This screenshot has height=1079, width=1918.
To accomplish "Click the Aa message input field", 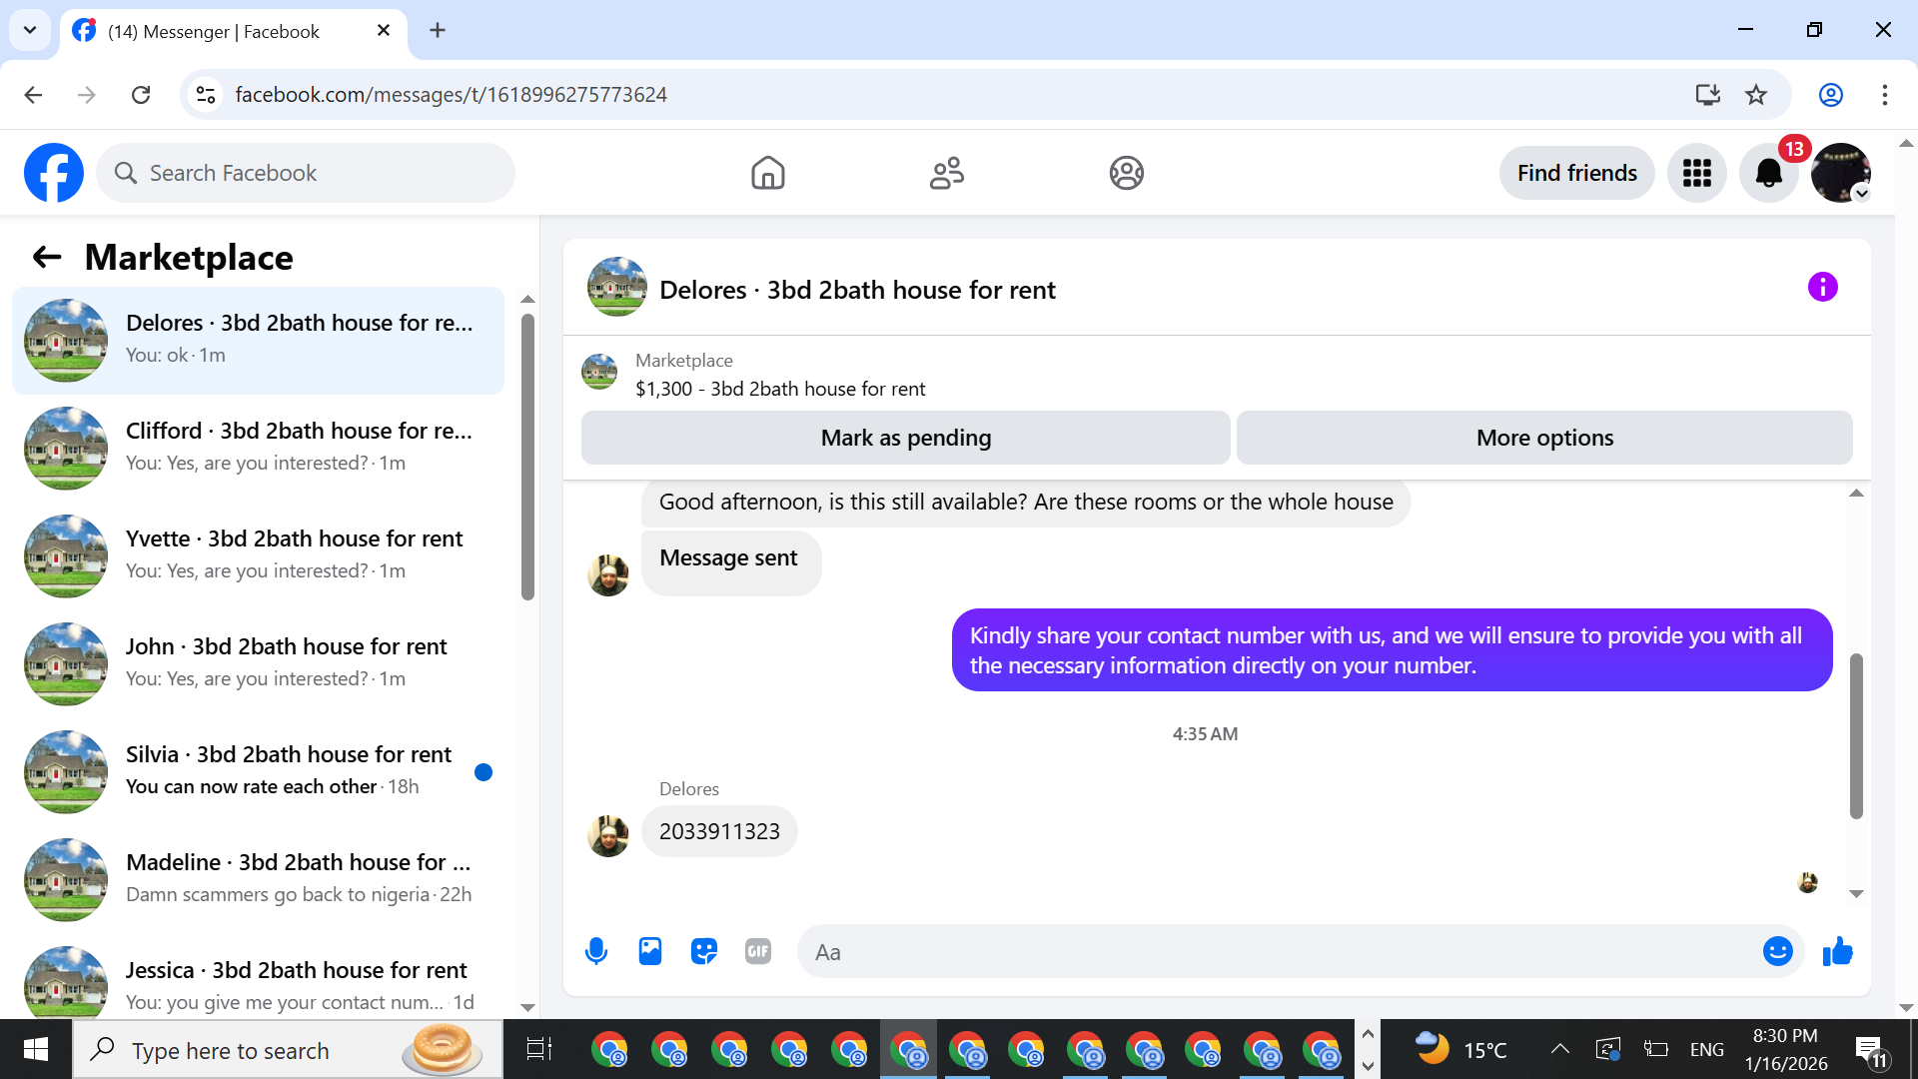I will tap(1279, 951).
